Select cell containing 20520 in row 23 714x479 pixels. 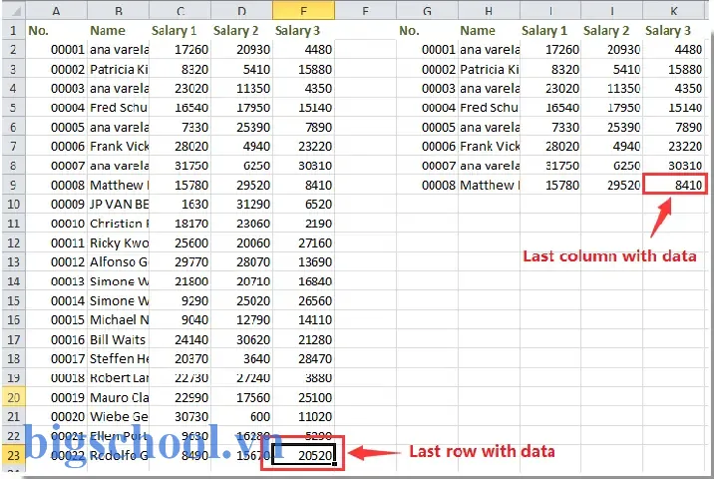pos(304,455)
